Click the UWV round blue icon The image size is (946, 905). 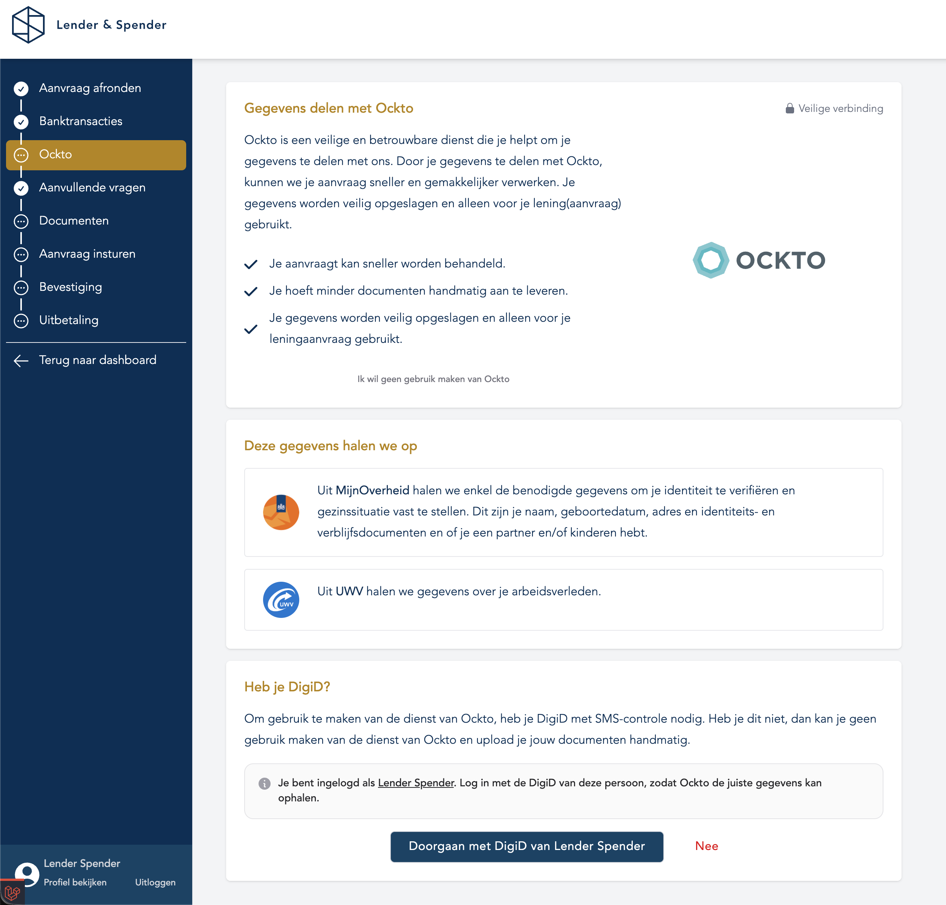pyautogui.click(x=281, y=600)
